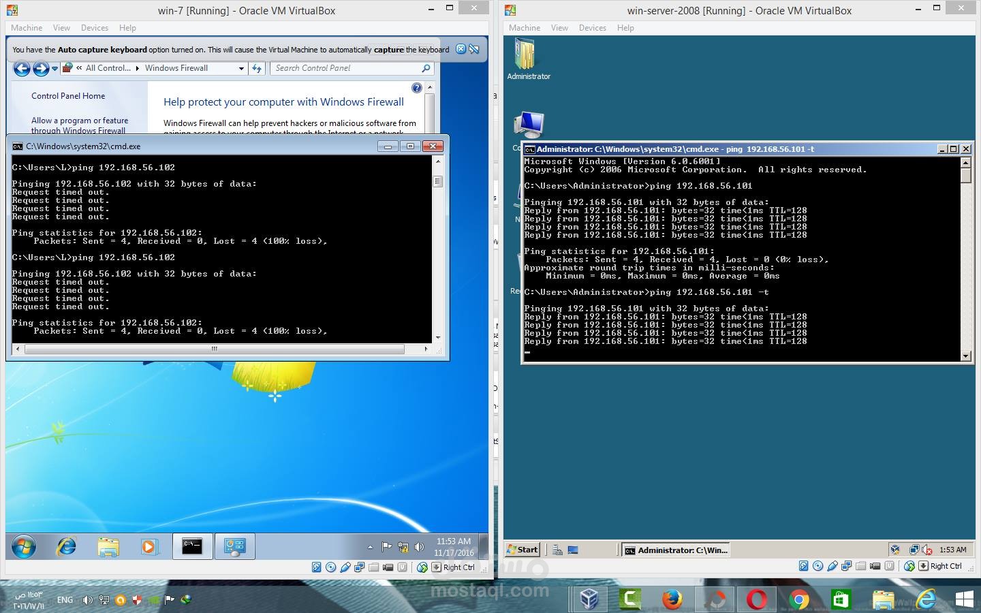Click don't-show-again icon on keyboard notification
Viewport: 981px width, 613px height.
pos(474,49)
